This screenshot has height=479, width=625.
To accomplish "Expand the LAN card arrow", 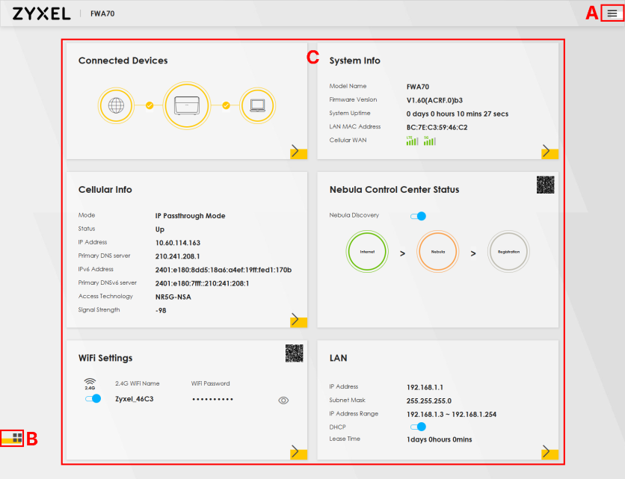I will tap(549, 451).
